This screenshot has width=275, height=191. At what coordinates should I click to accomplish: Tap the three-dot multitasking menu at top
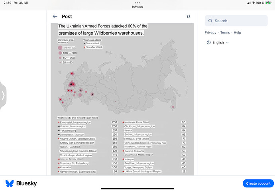[x=137, y=3]
